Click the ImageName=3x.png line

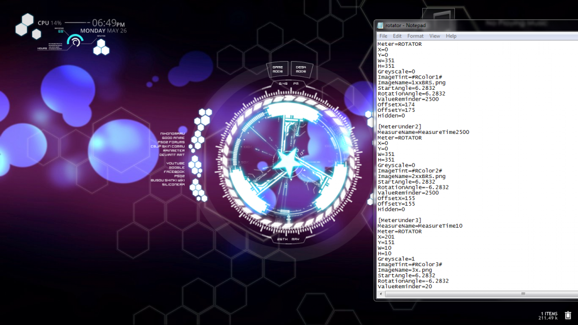(x=404, y=270)
